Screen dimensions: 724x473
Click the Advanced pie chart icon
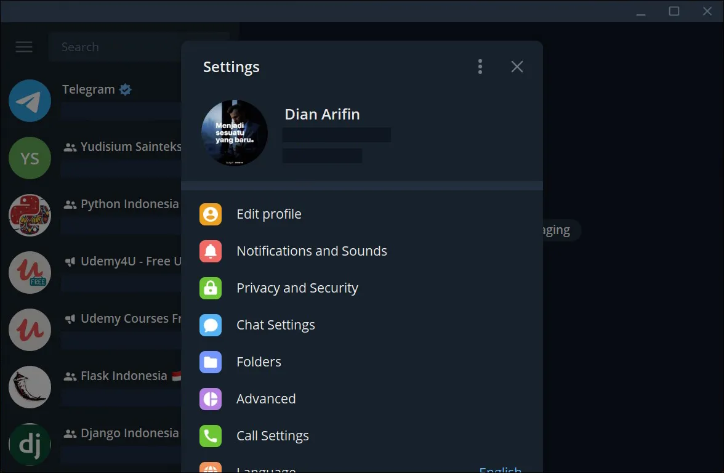coord(211,399)
